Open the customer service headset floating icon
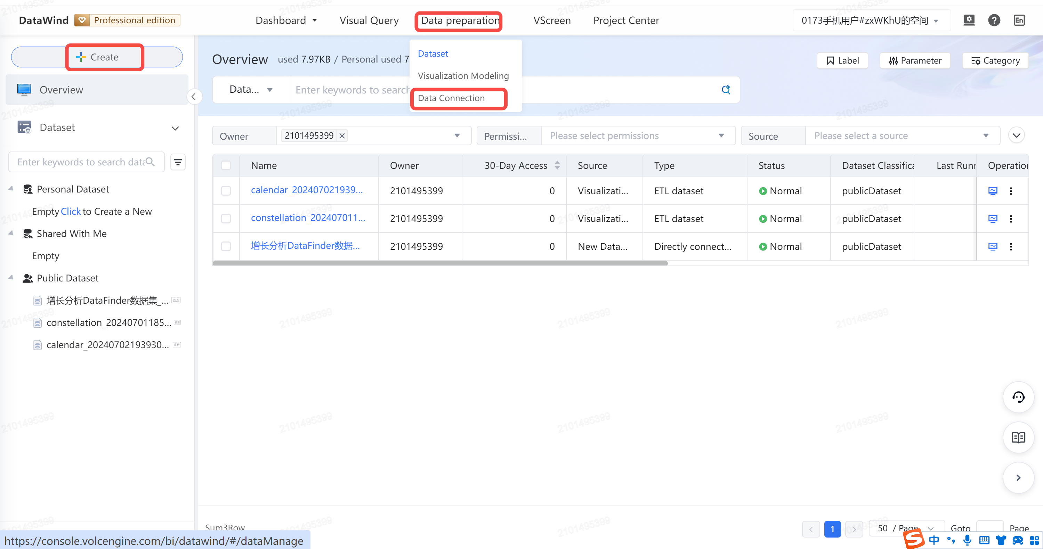Viewport: 1043px width, 549px height. pos(1018,397)
